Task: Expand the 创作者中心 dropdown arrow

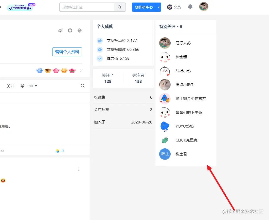Action: point(158,7)
